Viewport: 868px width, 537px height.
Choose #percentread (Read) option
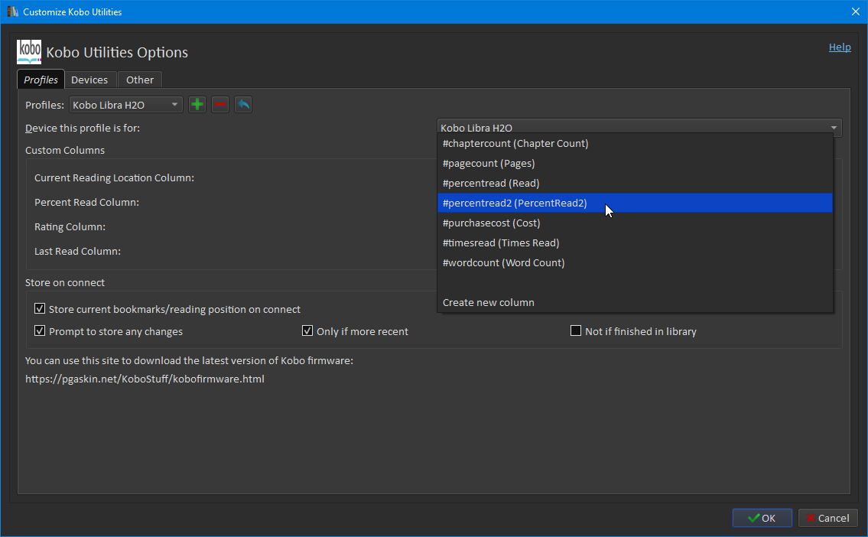[x=635, y=184]
